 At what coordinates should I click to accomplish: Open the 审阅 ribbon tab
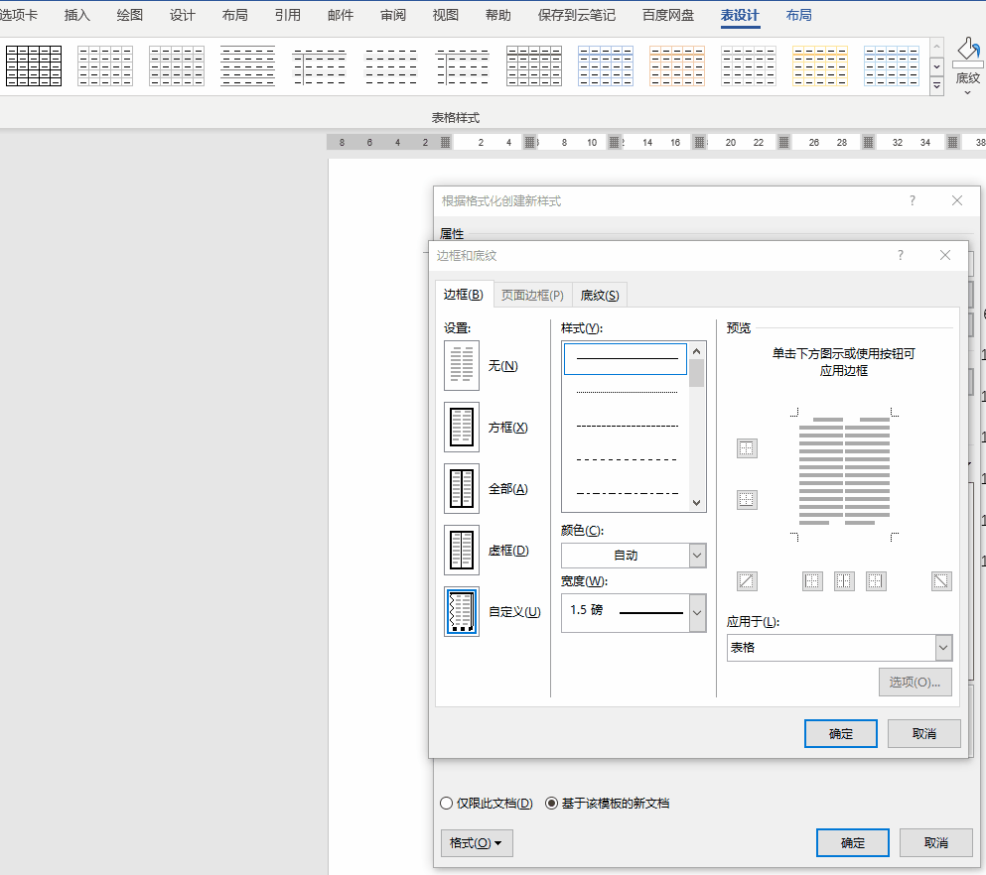click(x=393, y=15)
